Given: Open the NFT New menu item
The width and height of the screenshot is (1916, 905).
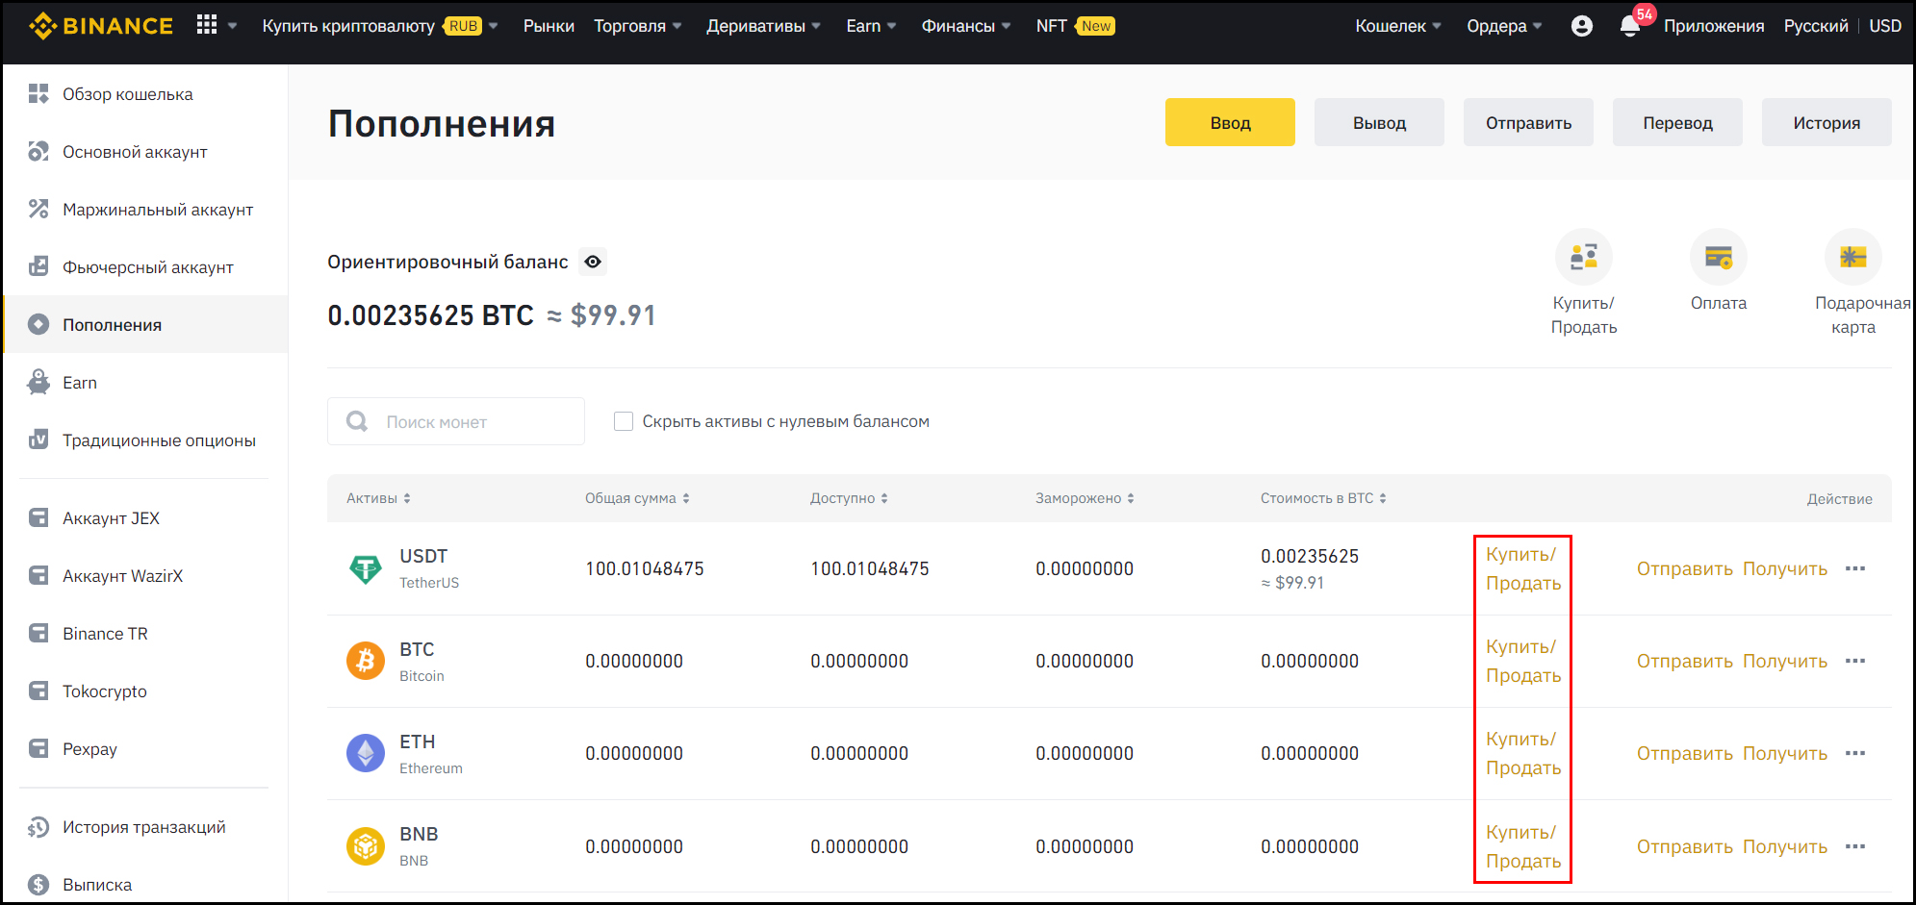Looking at the screenshot, I should (1075, 26).
